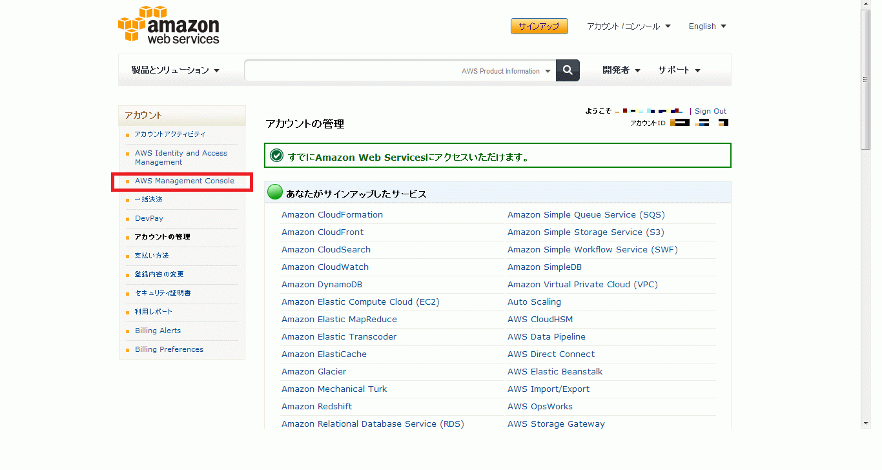Viewport: 882px width, 470px height.
Task: Open AWS Identity and Access Management sidebar link
Action: click(x=181, y=158)
